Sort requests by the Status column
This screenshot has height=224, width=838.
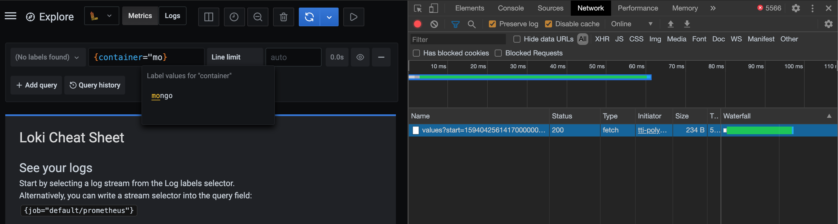[x=575, y=116]
